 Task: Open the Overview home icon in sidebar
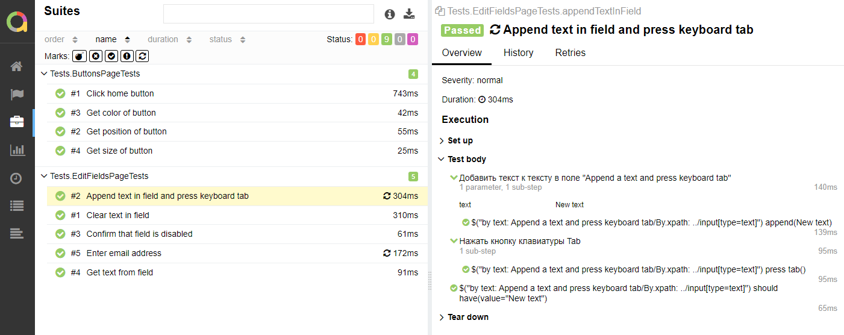pyautogui.click(x=17, y=66)
